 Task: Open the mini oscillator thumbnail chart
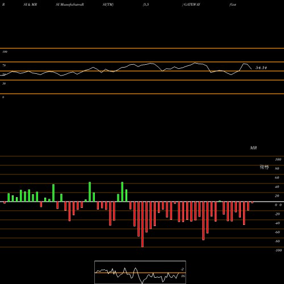pos(140,272)
